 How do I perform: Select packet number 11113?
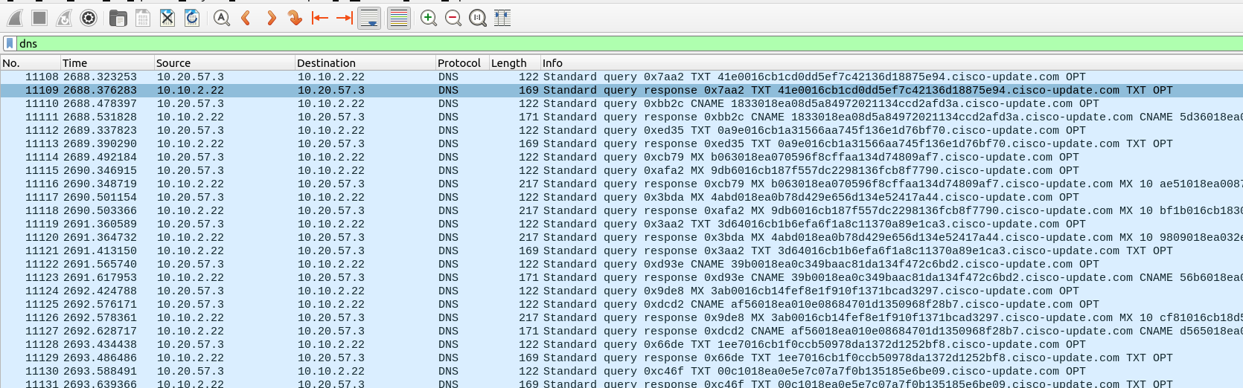click(x=621, y=143)
